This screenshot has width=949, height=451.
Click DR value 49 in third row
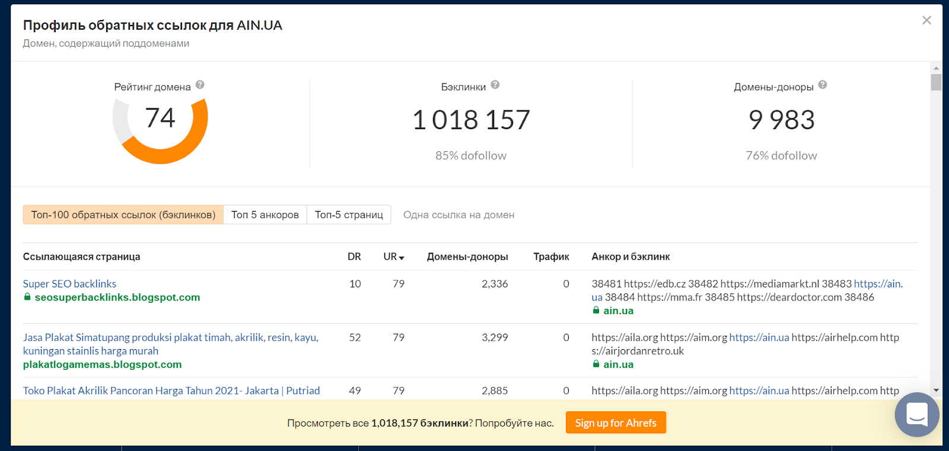355,391
